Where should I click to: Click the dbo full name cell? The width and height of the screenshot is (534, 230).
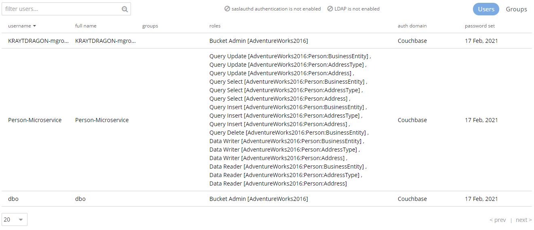tap(80, 199)
